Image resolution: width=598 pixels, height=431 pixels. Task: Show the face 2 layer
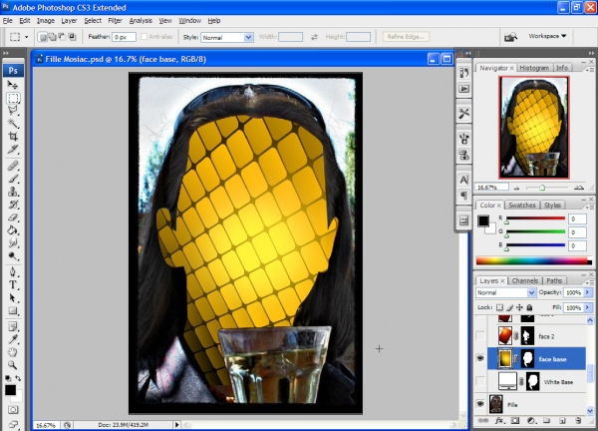pyautogui.click(x=480, y=335)
